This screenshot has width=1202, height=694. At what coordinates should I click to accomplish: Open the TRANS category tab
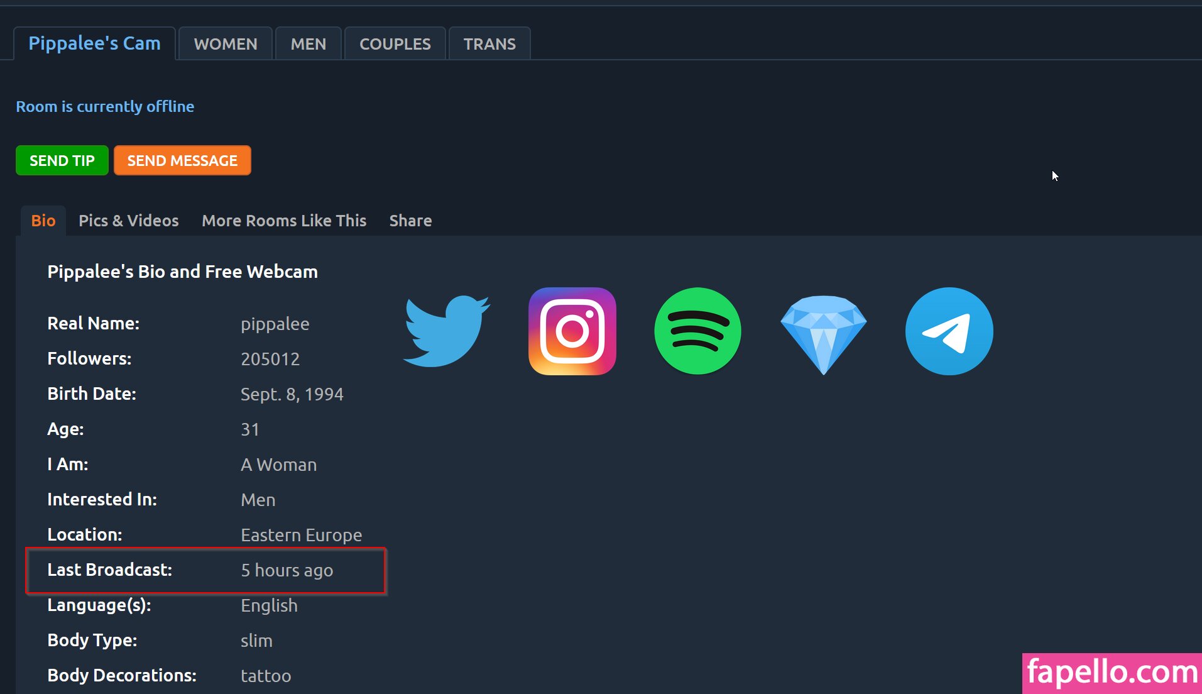pyautogui.click(x=489, y=44)
